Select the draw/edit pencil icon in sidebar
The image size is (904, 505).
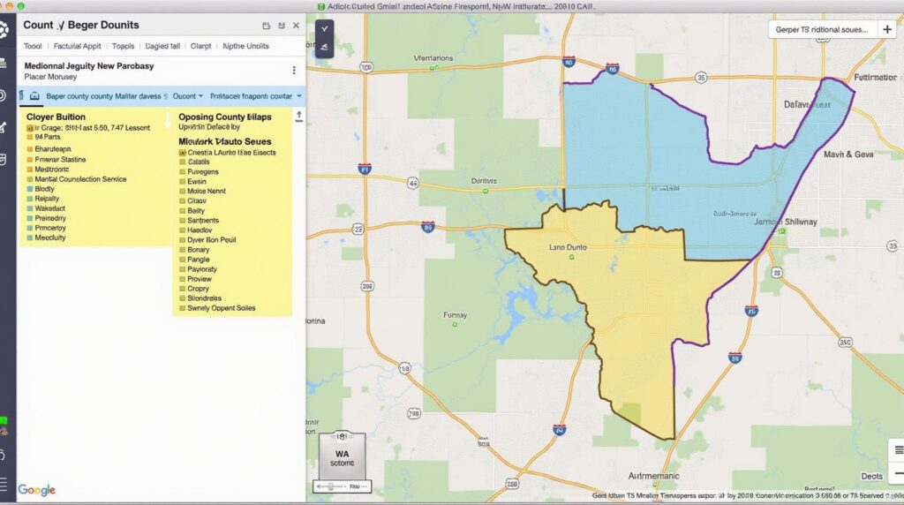pyautogui.click(x=3, y=127)
